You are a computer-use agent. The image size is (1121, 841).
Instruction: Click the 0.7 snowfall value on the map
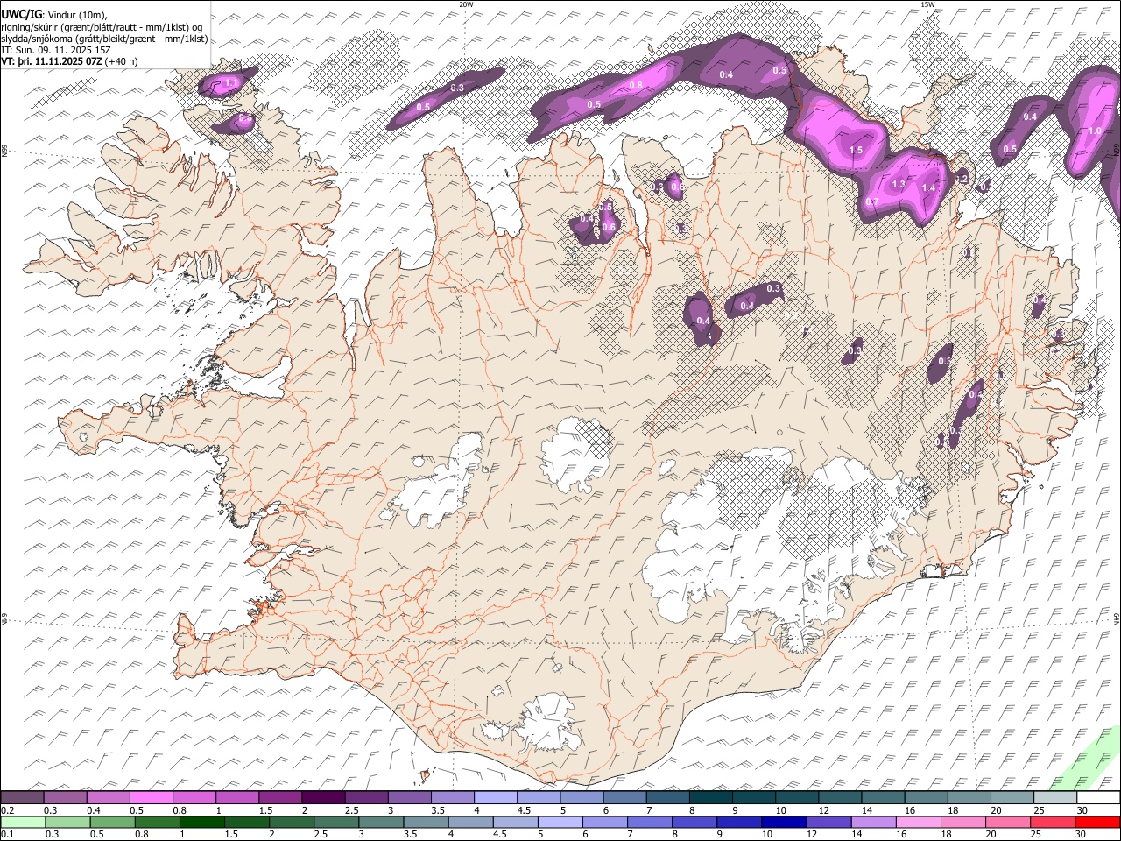click(x=871, y=202)
